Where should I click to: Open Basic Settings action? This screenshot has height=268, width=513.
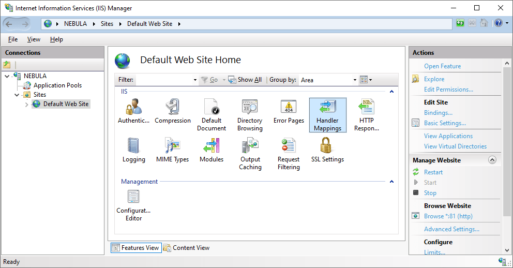coord(445,123)
